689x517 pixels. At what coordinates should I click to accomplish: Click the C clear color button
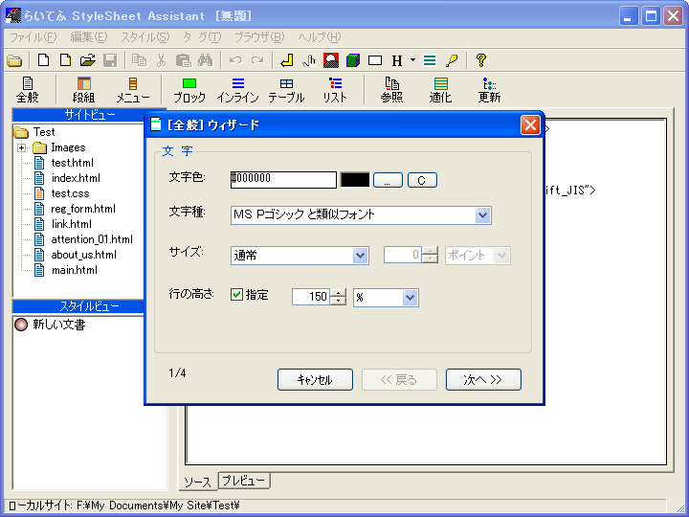(x=422, y=180)
